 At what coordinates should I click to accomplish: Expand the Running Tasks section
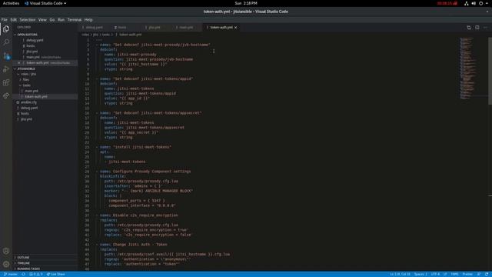coord(45,269)
